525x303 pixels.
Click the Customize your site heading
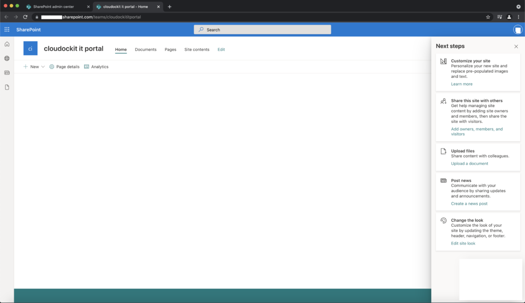471,61
